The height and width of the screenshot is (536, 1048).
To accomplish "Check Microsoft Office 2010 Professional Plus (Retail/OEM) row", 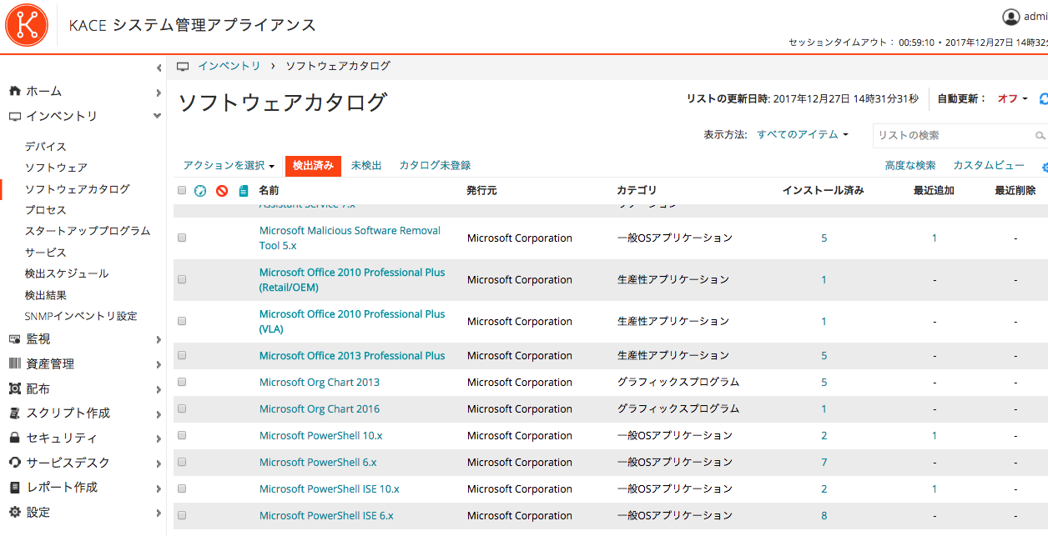I will pyautogui.click(x=182, y=280).
